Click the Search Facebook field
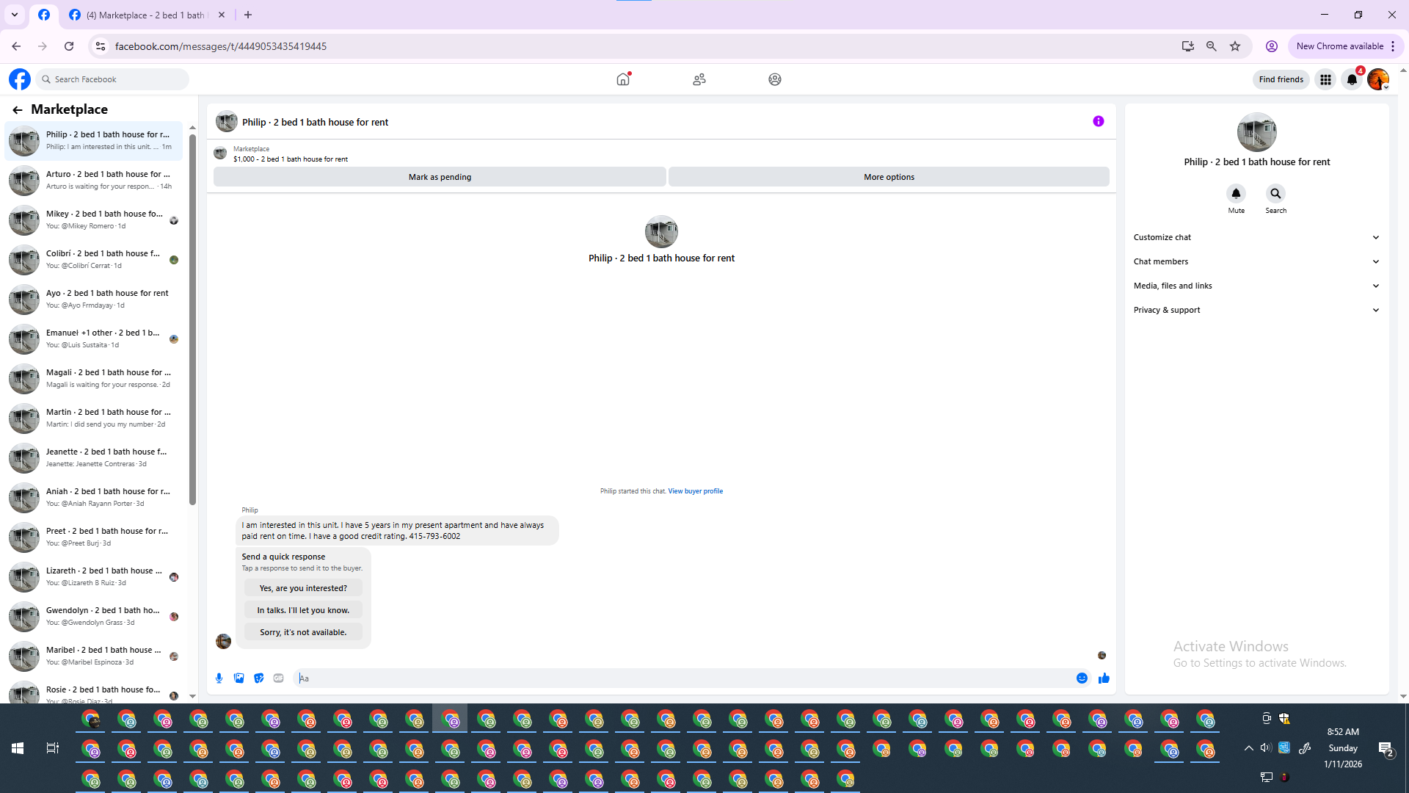The width and height of the screenshot is (1409, 793). pyautogui.click(x=112, y=79)
